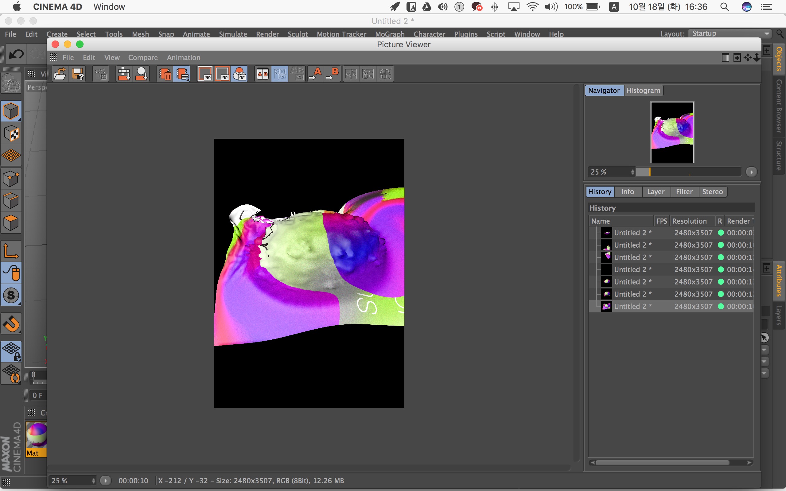This screenshot has width=786, height=491.
Task: Switch to the Stereo tab in History panel
Action: (712, 191)
